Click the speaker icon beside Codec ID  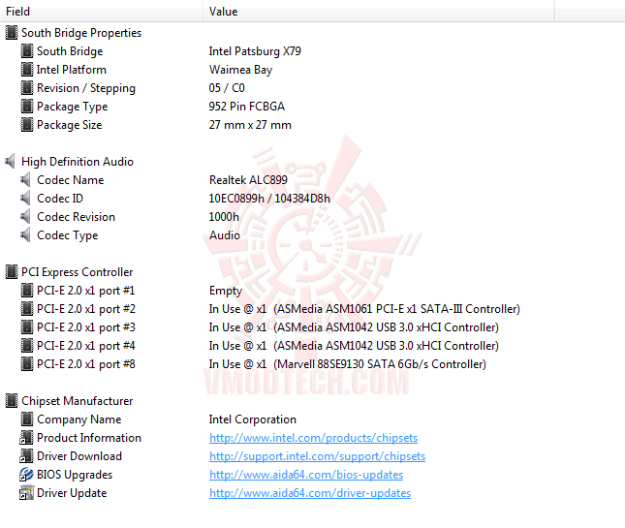pos(25,198)
